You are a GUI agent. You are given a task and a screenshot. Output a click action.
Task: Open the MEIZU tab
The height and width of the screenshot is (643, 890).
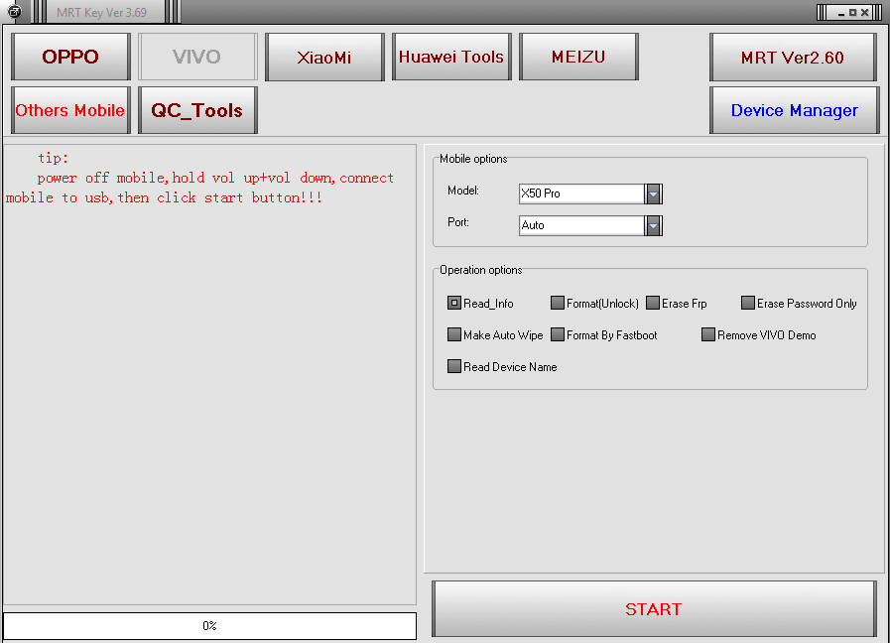click(579, 57)
